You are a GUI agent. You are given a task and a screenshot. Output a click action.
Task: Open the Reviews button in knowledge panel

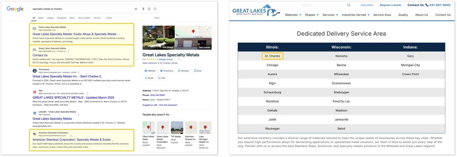pyautogui.click(x=183, y=71)
